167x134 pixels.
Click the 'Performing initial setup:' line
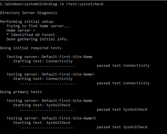[x=27, y=22]
